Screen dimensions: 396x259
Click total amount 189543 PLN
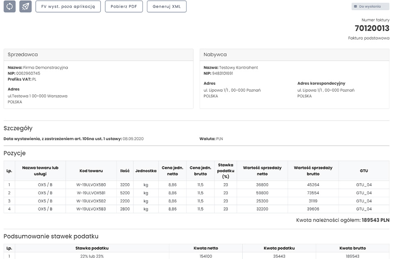tap(375, 220)
